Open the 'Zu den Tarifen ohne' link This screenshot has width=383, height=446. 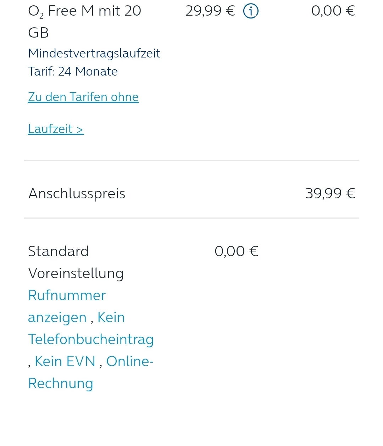(83, 97)
